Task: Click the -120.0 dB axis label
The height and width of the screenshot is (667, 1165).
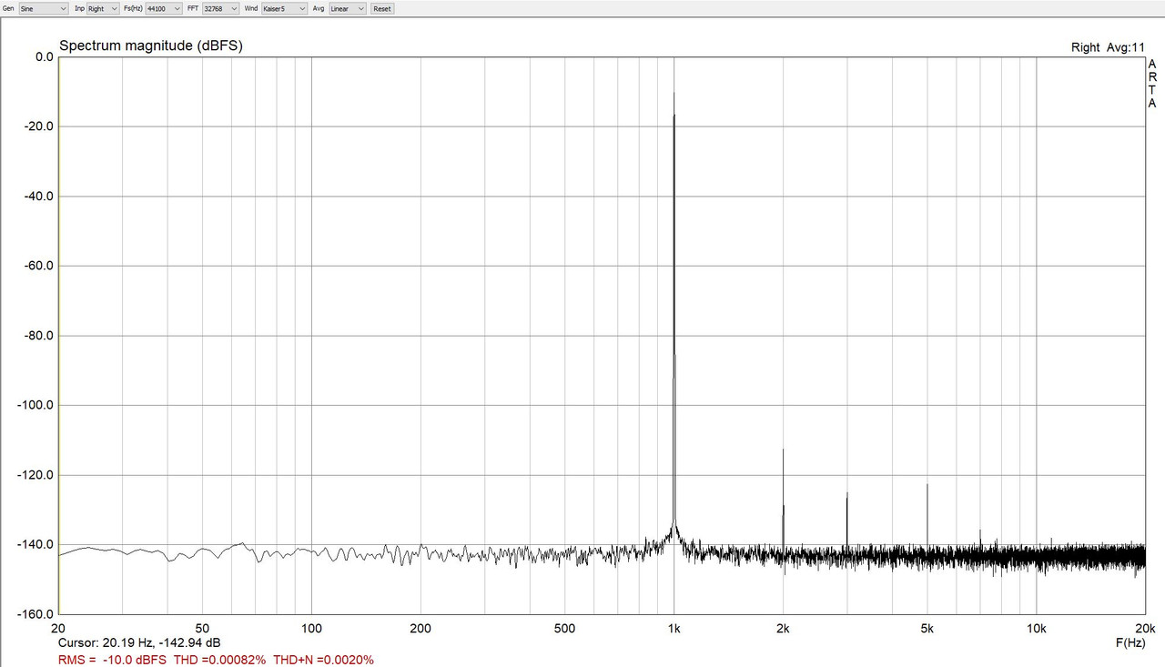Action: tap(34, 475)
